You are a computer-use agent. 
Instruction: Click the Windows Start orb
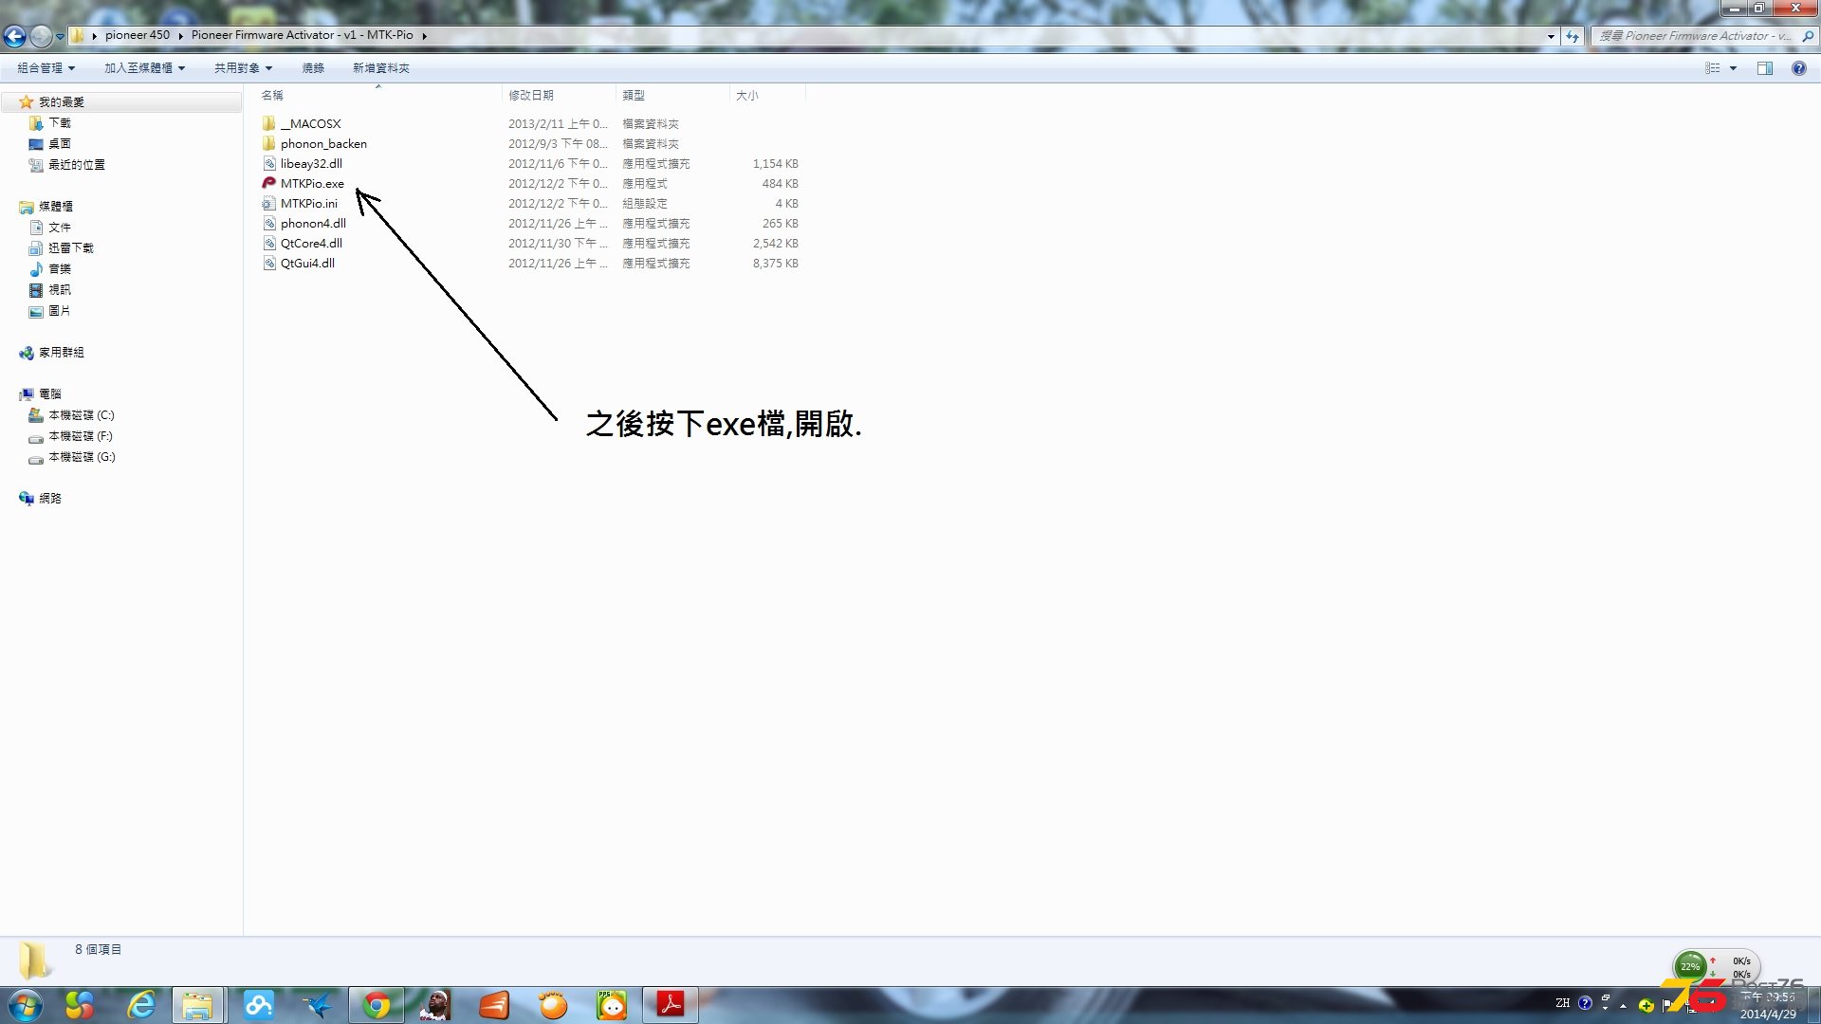tap(26, 1005)
